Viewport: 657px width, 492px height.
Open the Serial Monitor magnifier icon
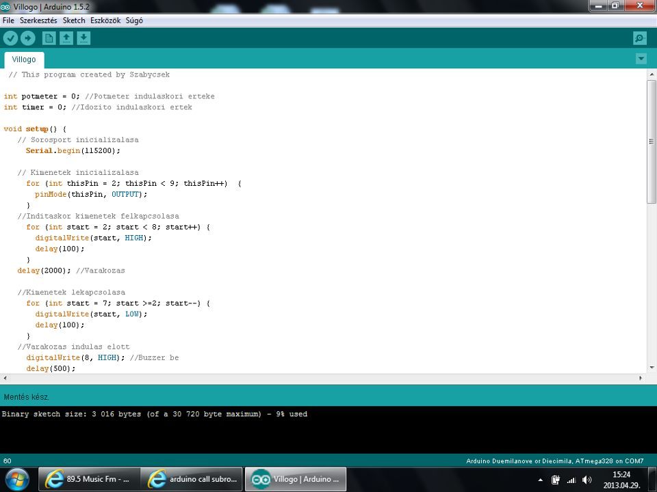click(640, 38)
